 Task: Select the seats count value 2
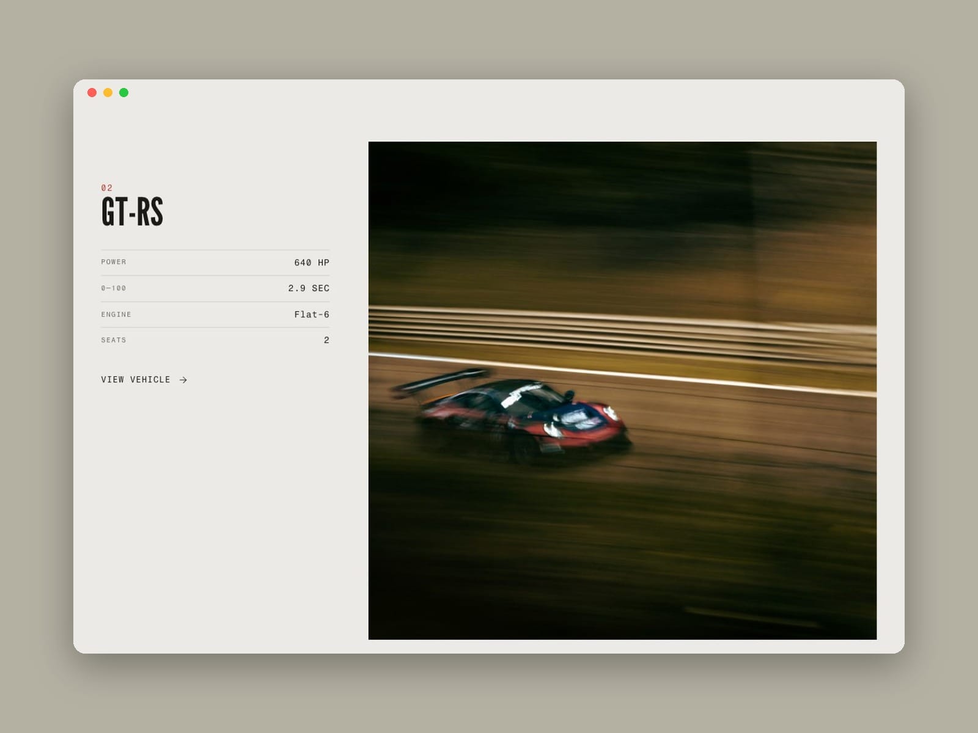coord(326,340)
